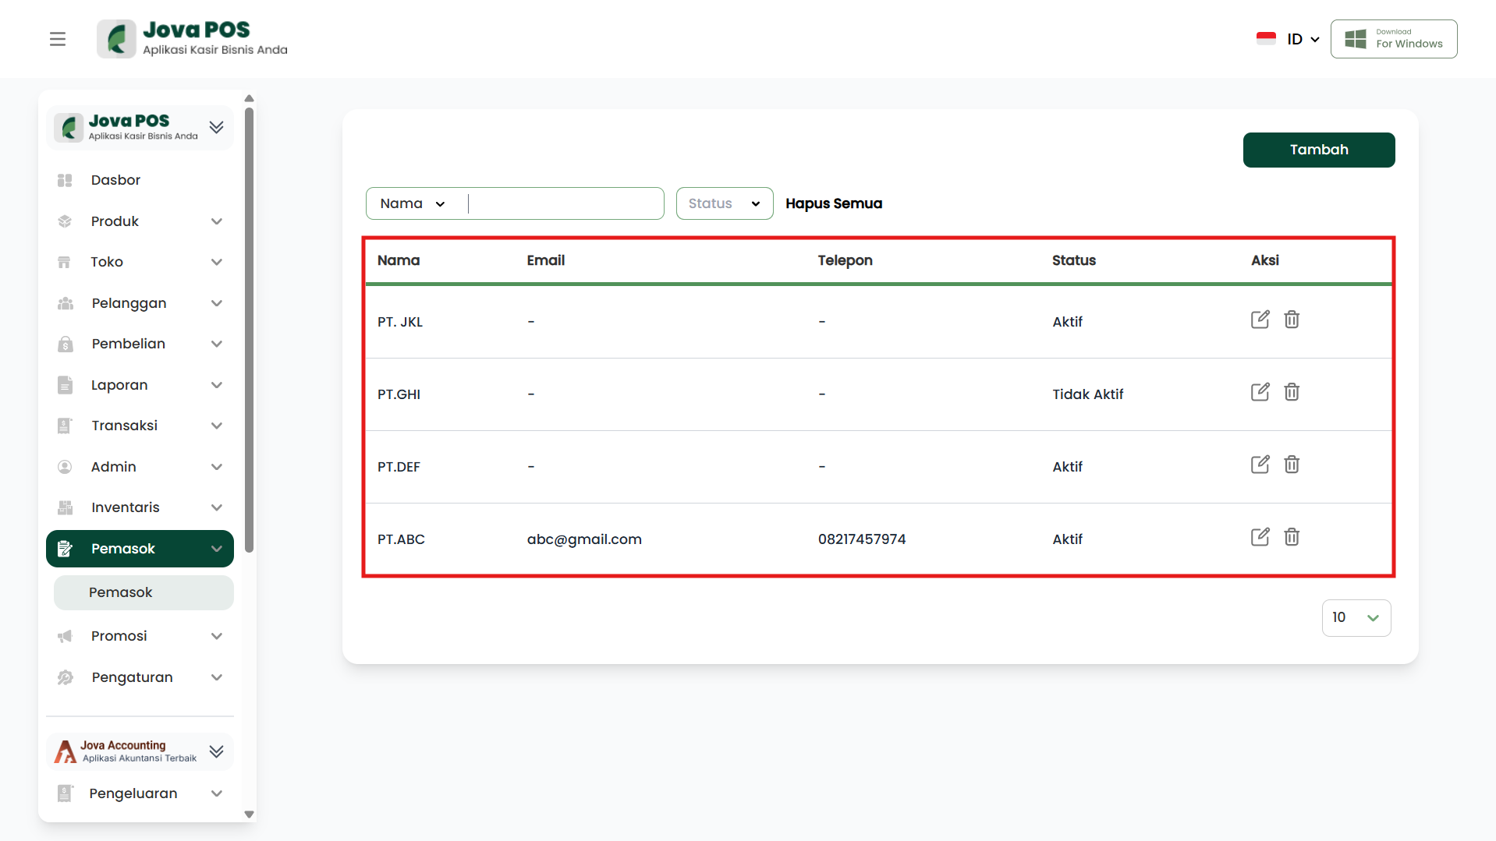Open the Status filter dropdown
The width and height of the screenshot is (1496, 841).
click(724, 203)
